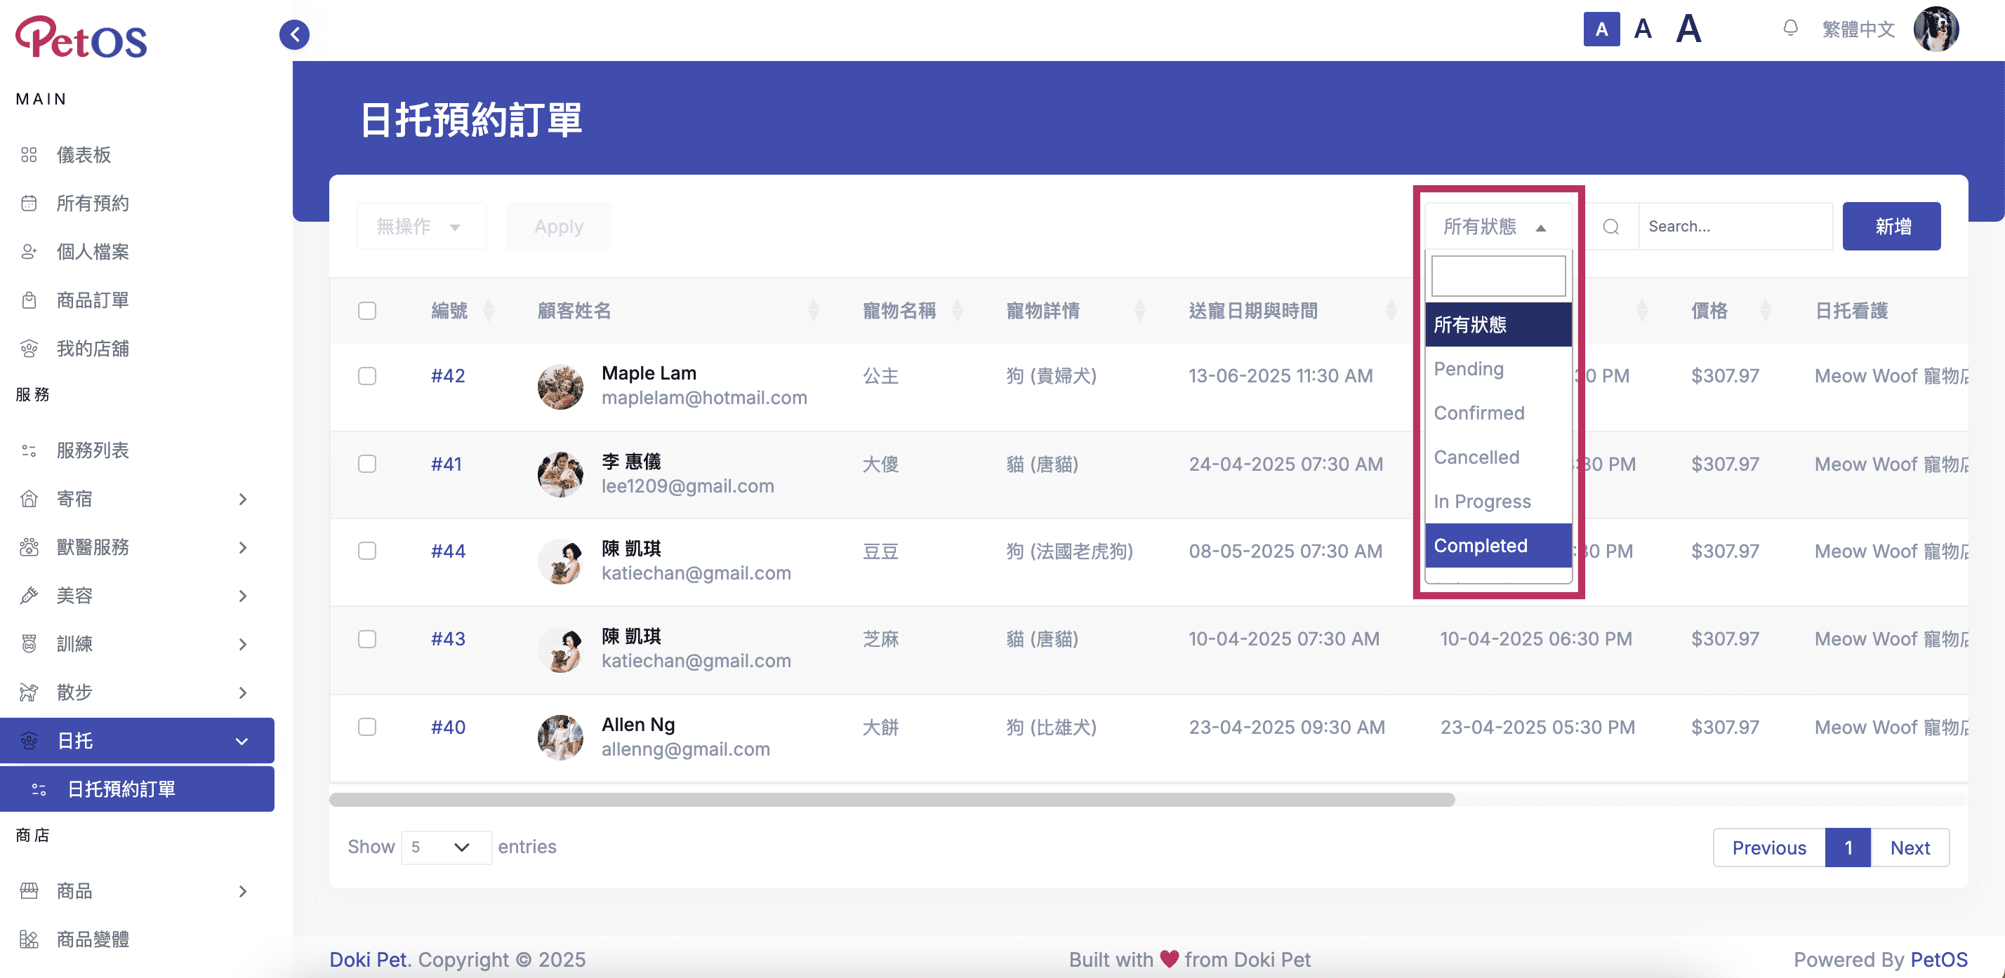The image size is (2005, 978).
Task: Click the store icon for 商品
Action: (29, 891)
